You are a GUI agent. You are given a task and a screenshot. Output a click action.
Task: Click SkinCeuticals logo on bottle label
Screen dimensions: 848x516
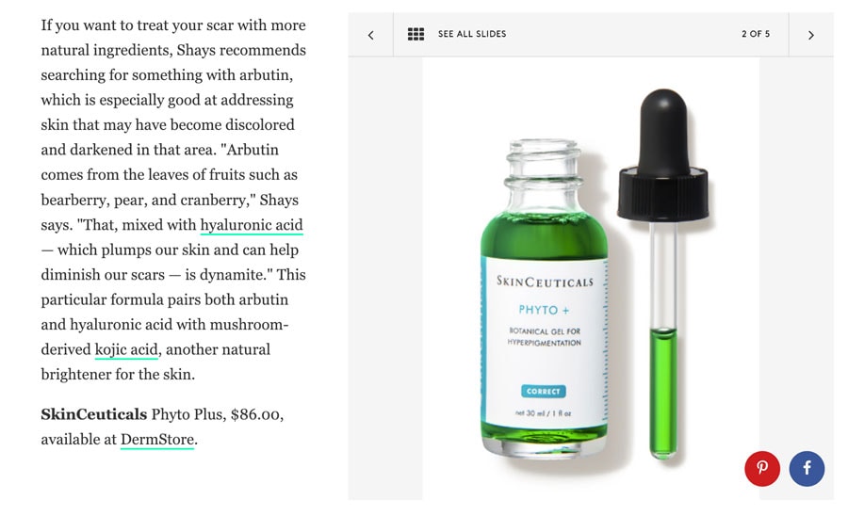546,282
